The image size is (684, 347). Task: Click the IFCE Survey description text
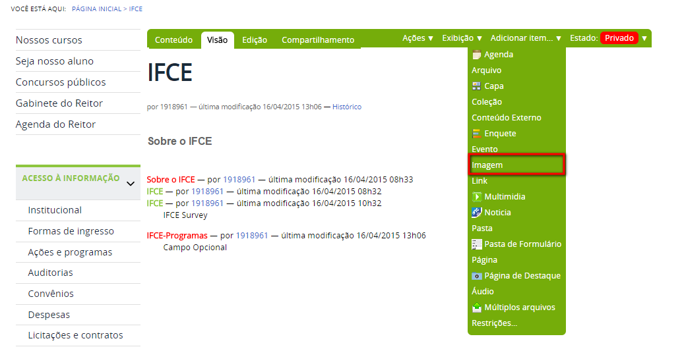pyautogui.click(x=185, y=215)
